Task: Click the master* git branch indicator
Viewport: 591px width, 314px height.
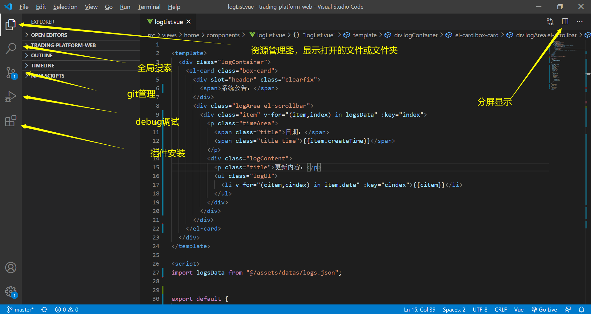Action: pyautogui.click(x=20, y=309)
